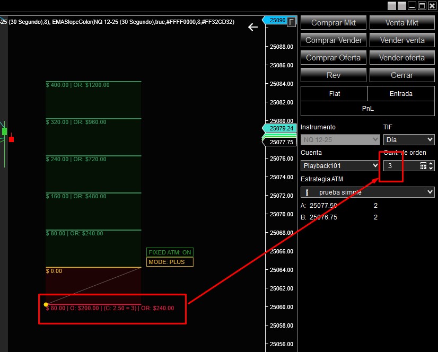Increase order quantity with up arrow
The image size is (438, 352).
pyautogui.click(x=431, y=163)
